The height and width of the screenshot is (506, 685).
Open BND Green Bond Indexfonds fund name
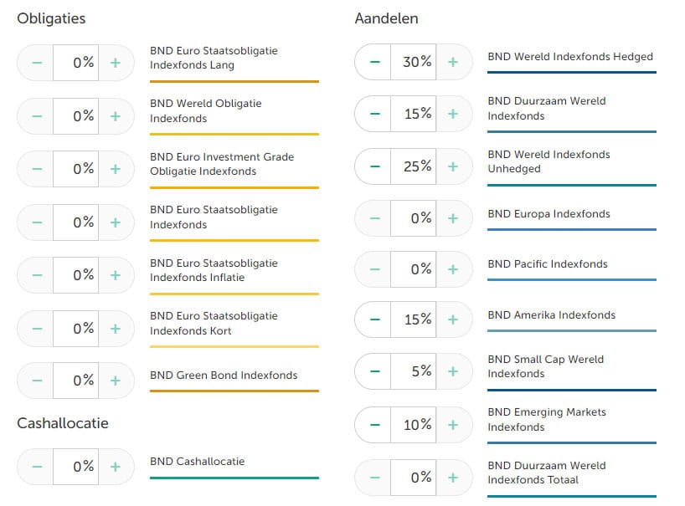coord(224,375)
